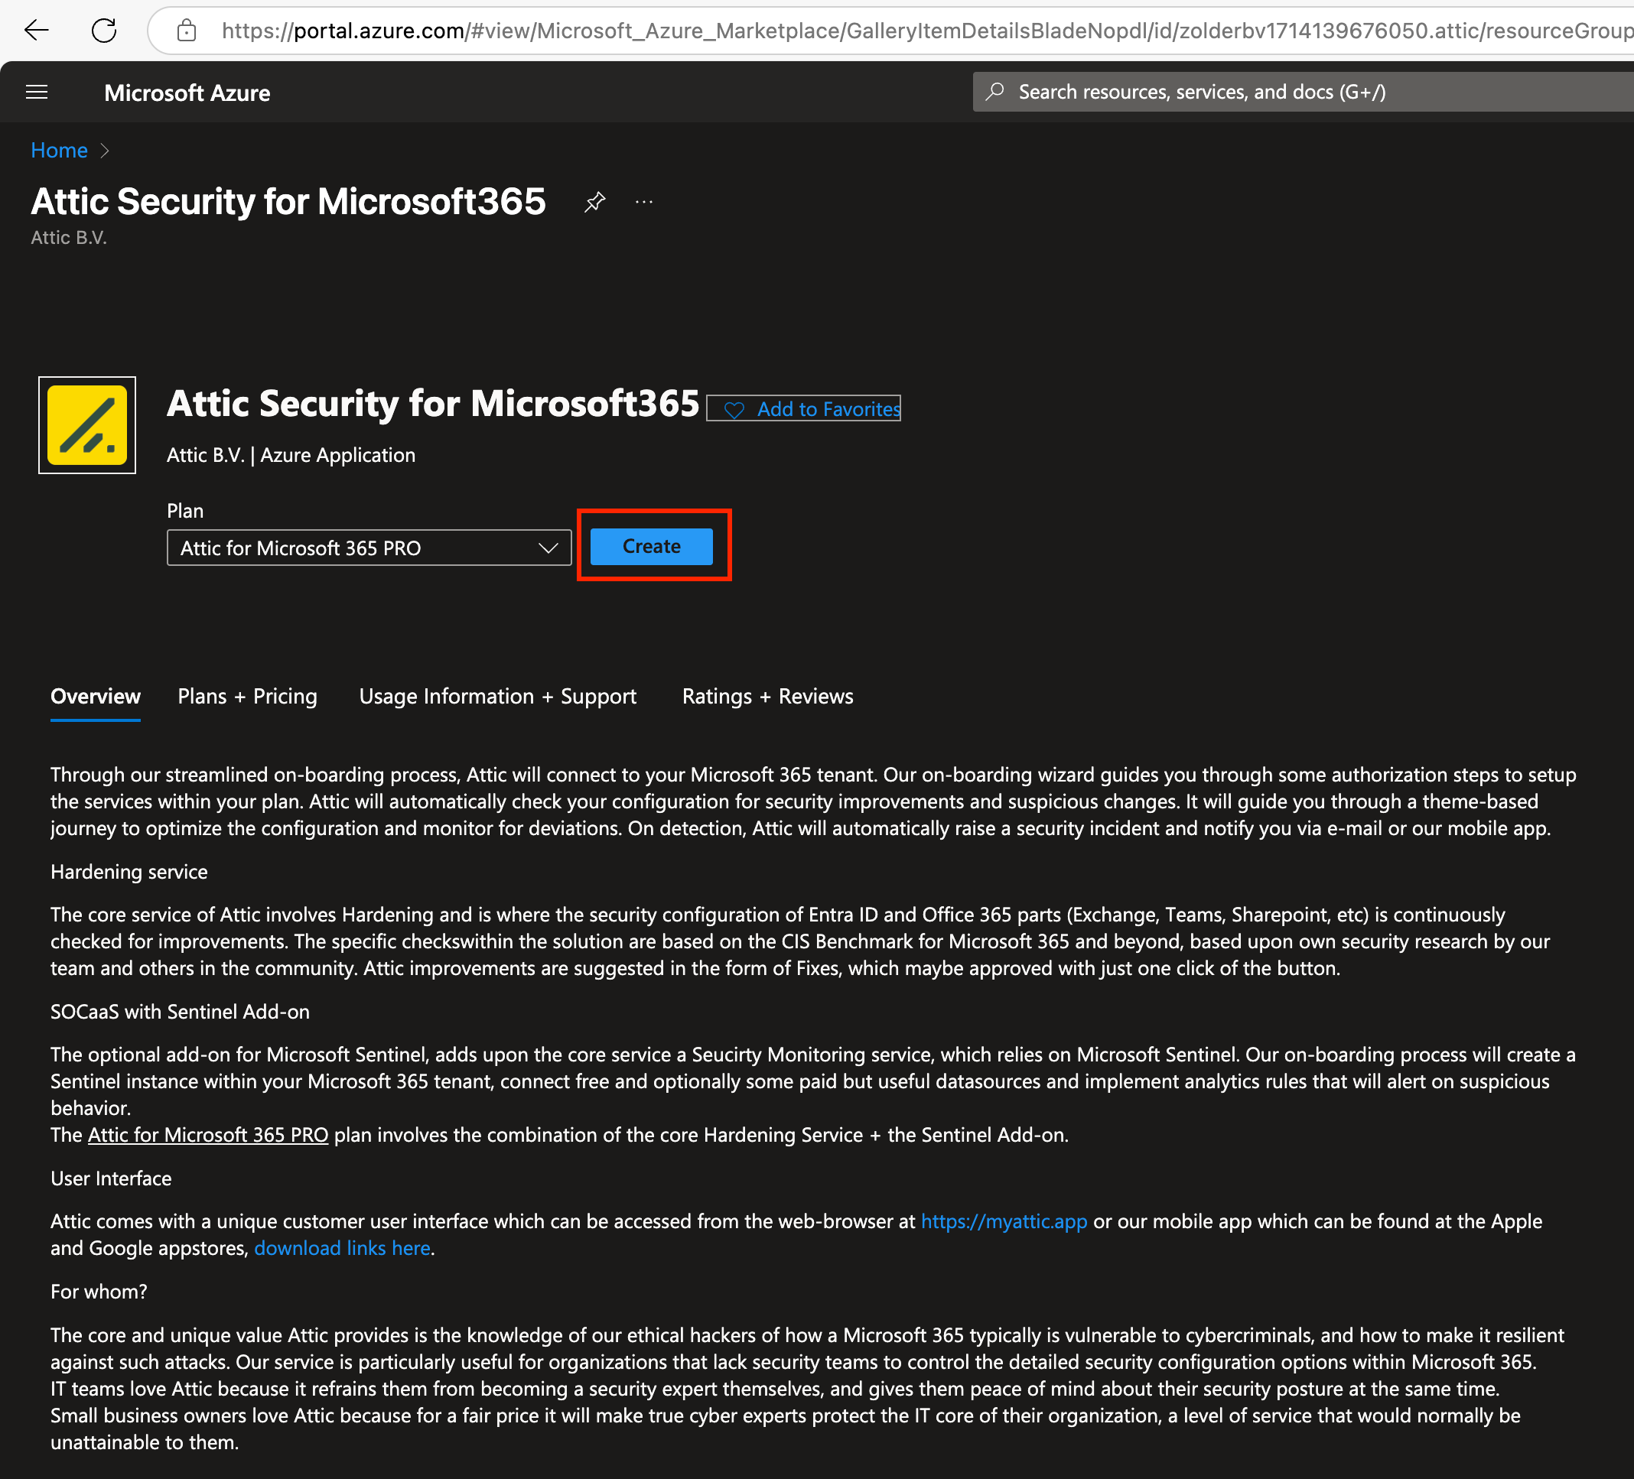The image size is (1634, 1479).
Task: Open Usage Information + Support tab
Action: (x=498, y=696)
